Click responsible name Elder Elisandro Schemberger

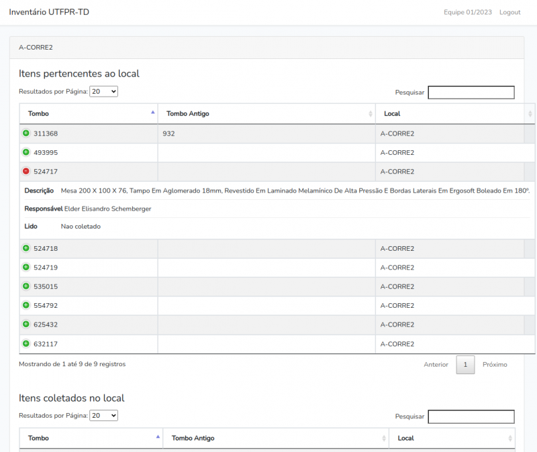107,209
